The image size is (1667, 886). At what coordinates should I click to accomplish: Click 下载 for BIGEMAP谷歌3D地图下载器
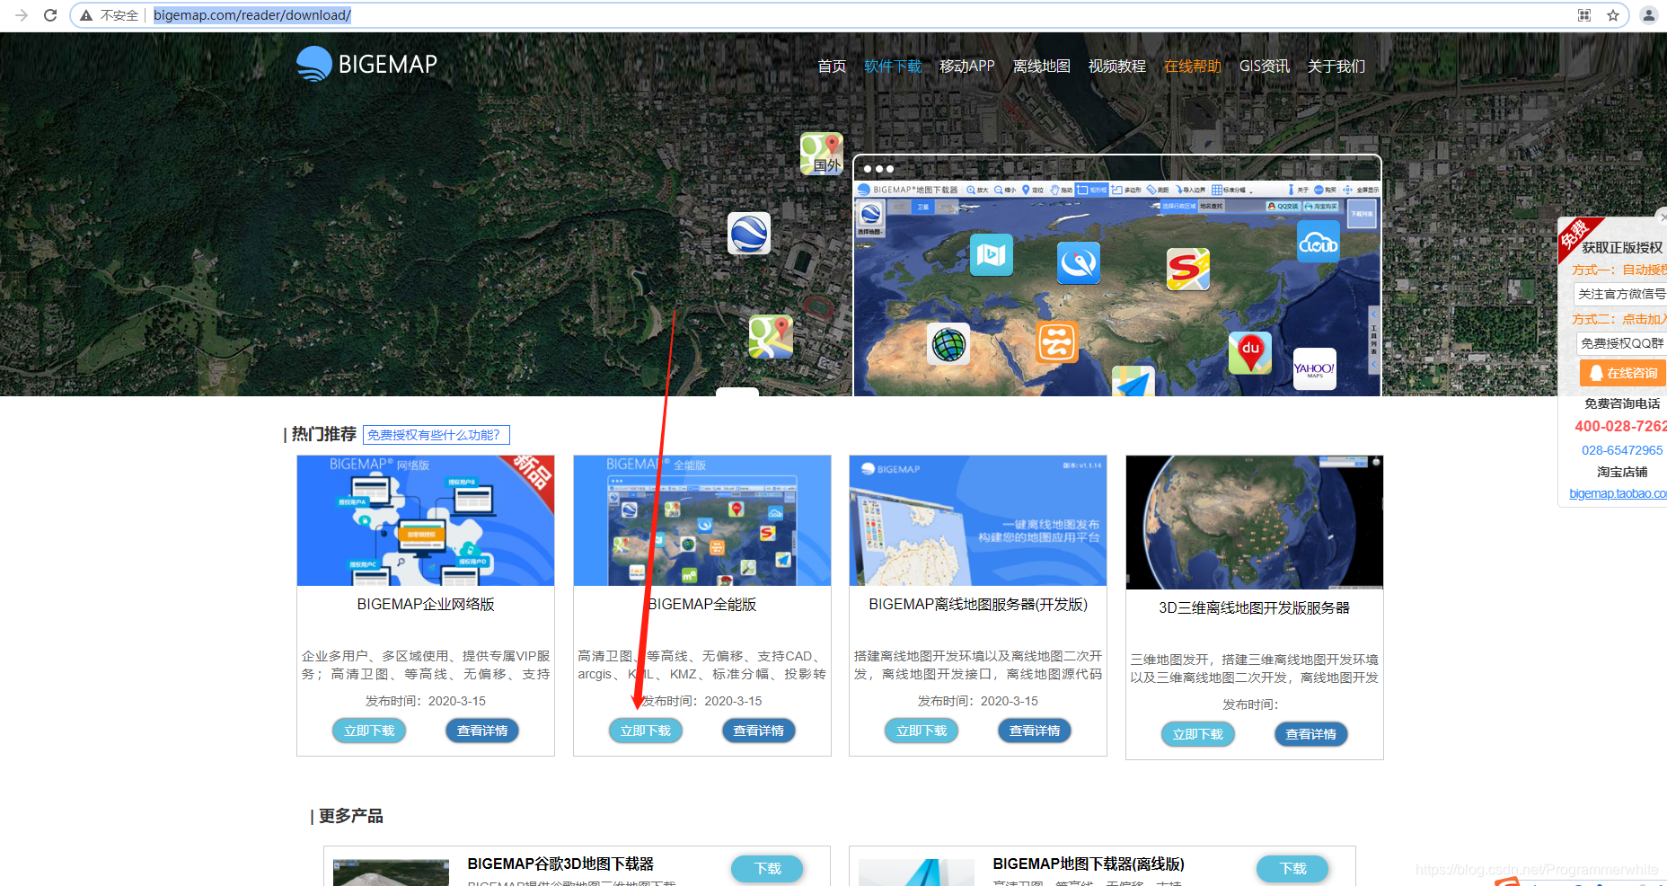(767, 869)
